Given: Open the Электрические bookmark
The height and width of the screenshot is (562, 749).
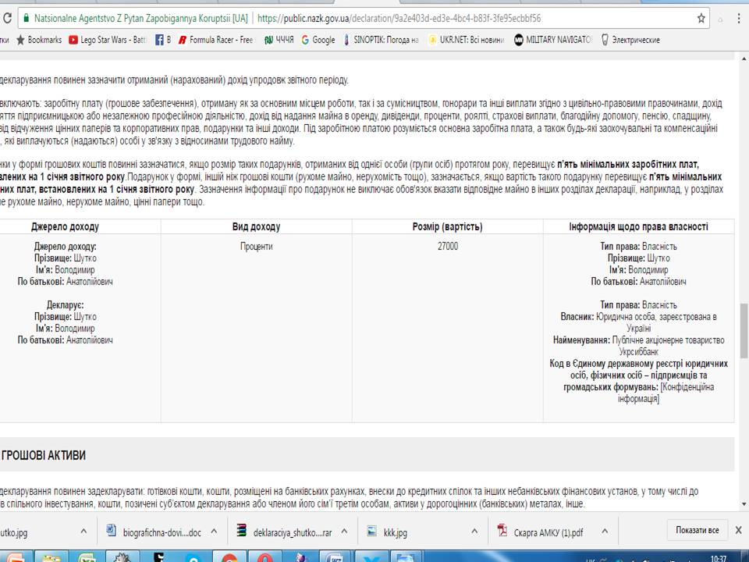Looking at the screenshot, I should click(630, 40).
